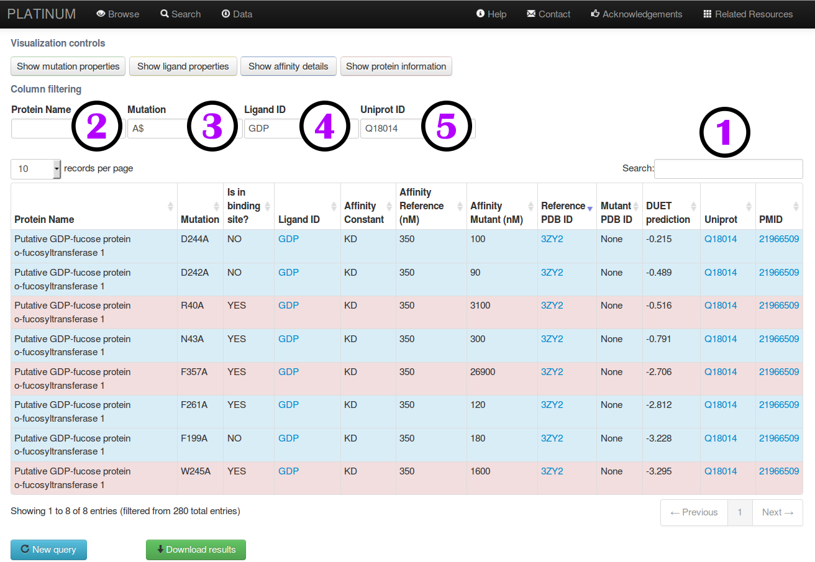
Task: Sort by Ligand ID column arrows
Action: tap(334, 206)
